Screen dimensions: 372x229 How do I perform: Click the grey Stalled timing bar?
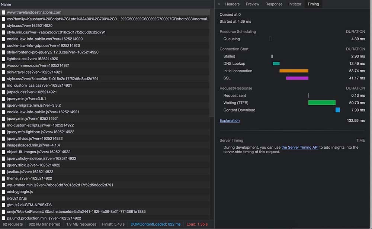click(x=272, y=56)
